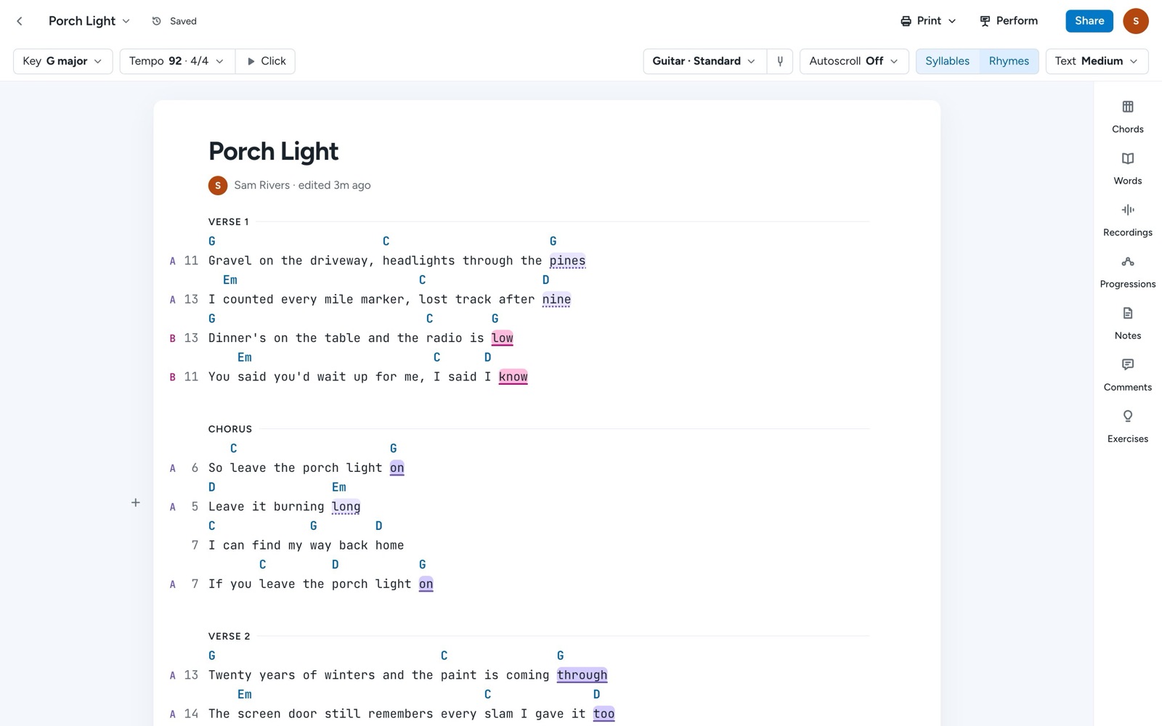Click the highlighted word 'through' in Verse 2
This screenshot has height=726, width=1162.
pyautogui.click(x=582, y=675)
